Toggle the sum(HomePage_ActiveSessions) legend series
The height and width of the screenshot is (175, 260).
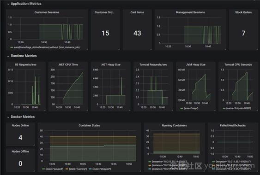tap(47, 47)
